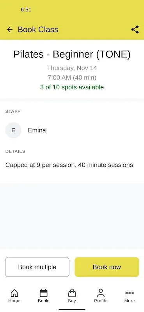This screenshot has width=144, height=312.
Task: Tap the Capped at 9 per session details text
Action: [70, 165]
